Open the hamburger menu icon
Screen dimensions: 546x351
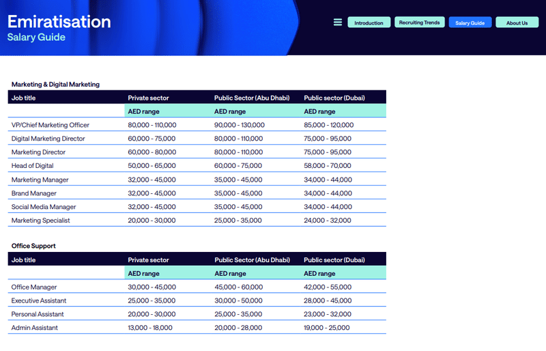point(337,23)
